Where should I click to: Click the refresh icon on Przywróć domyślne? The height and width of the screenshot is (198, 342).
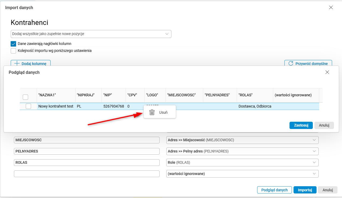click(291, 63)
